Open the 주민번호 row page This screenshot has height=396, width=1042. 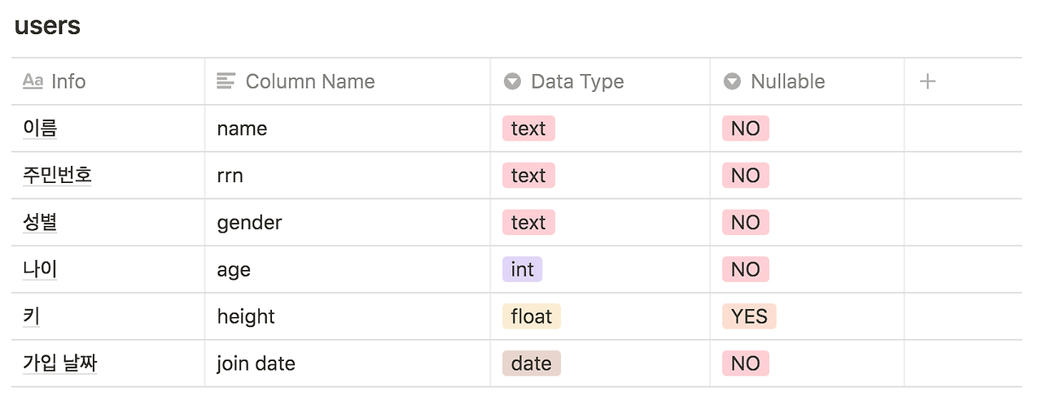(x=57, y=176)
